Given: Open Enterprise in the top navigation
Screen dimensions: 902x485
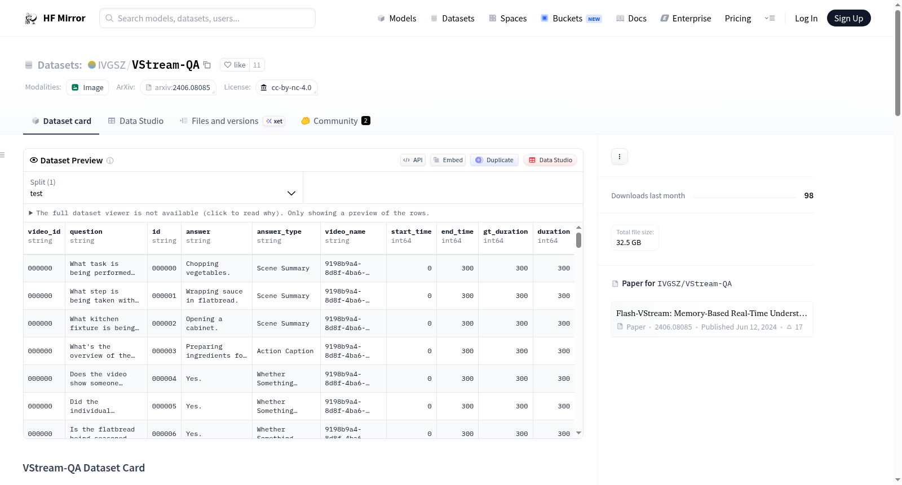Looking at the screenshot, I should tap(686, 19).
